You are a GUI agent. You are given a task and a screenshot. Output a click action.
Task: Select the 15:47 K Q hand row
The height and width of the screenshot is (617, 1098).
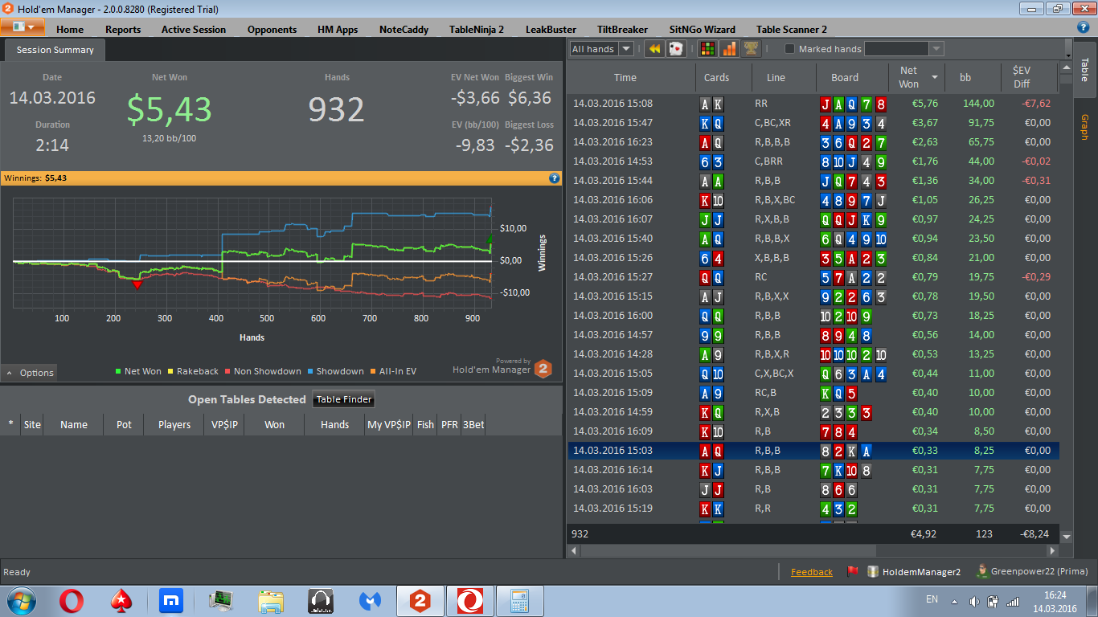(x=813, y=123)
